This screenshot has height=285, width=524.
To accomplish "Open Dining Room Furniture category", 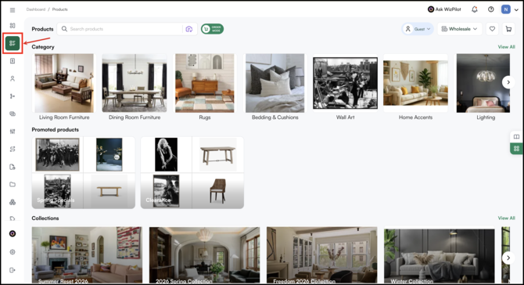I will click(x=135, y=87).
